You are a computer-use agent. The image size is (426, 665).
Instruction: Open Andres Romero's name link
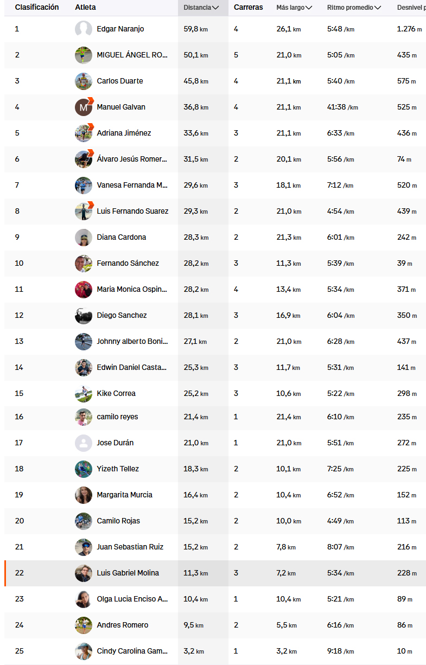coord(122,625)
